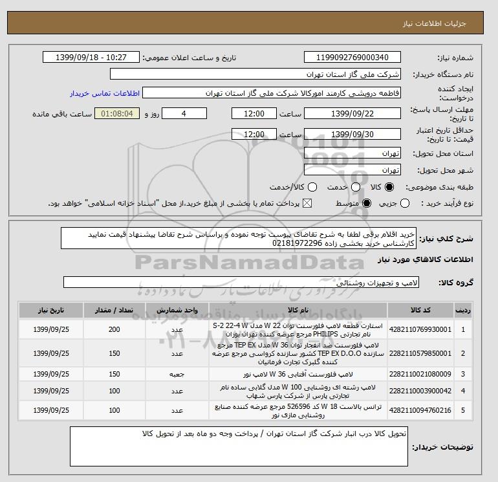Viewport: 498px width, 482px height.
Task: Click the remaining days field showing 4
Action: tap(184, 113)
